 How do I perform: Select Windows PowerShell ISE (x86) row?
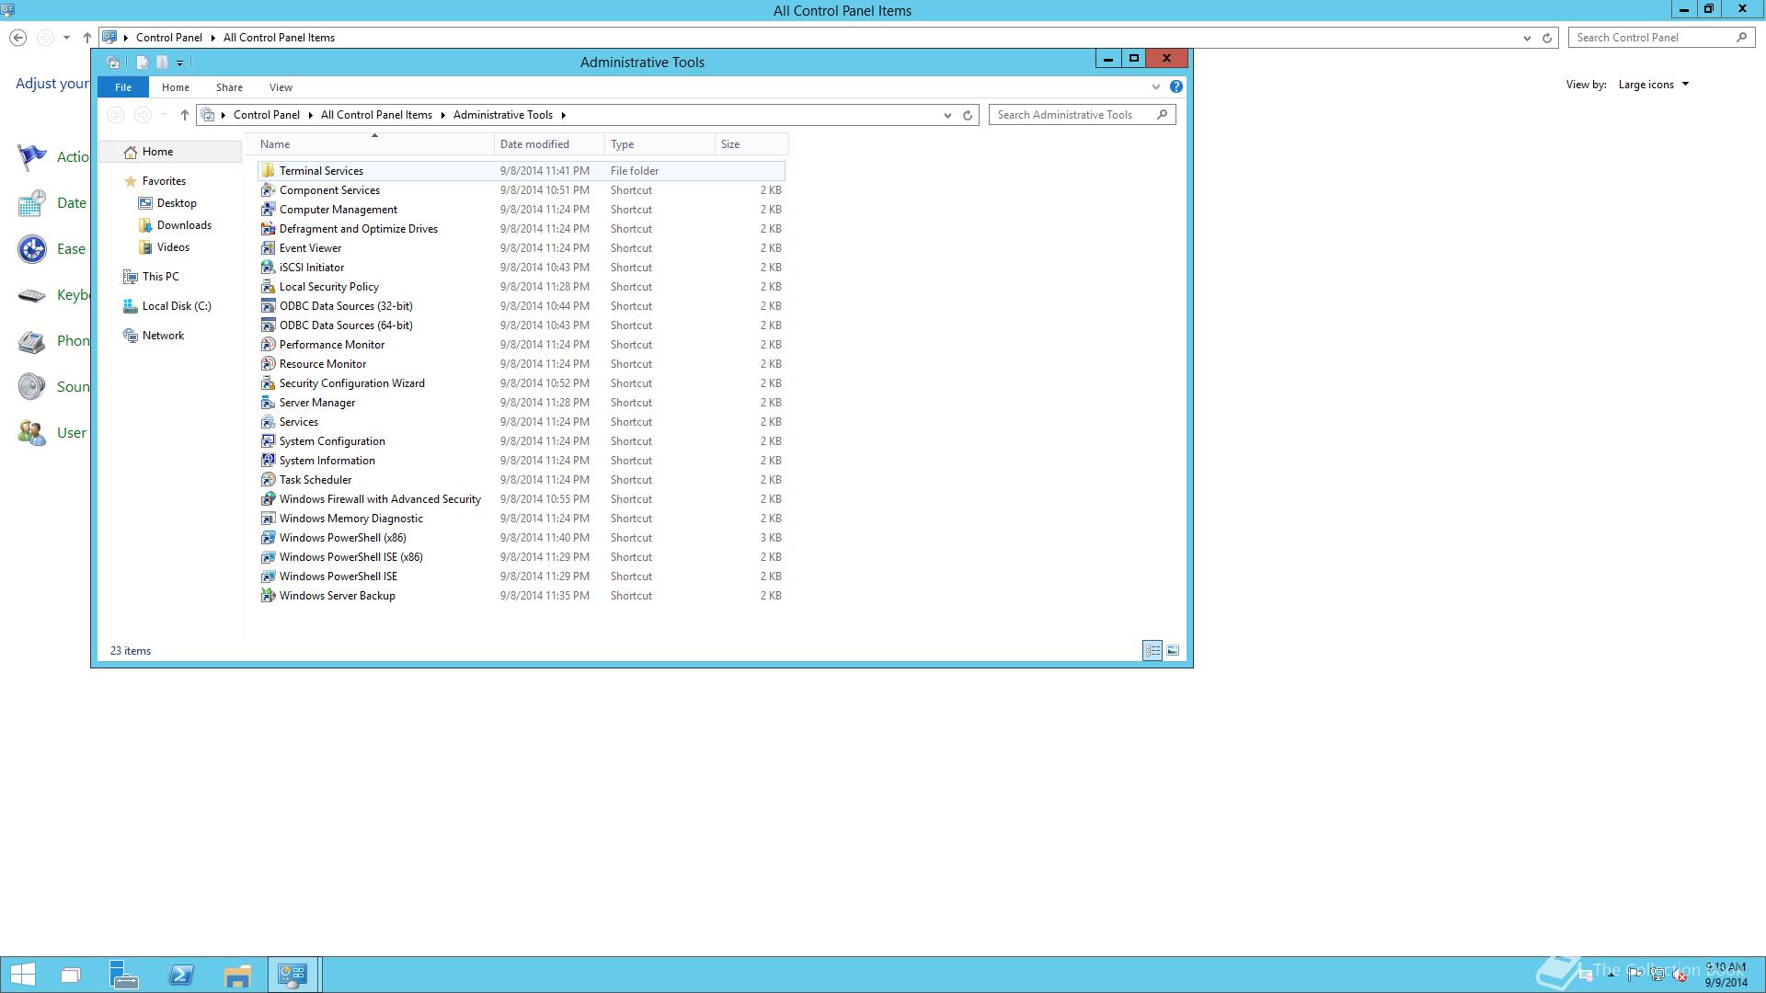click(522, 557)
